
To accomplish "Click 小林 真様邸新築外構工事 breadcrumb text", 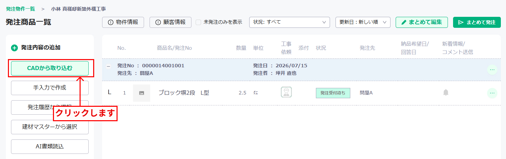I will (x=78, y=9).
